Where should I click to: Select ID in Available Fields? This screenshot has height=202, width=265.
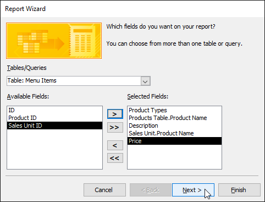[54, 110]
